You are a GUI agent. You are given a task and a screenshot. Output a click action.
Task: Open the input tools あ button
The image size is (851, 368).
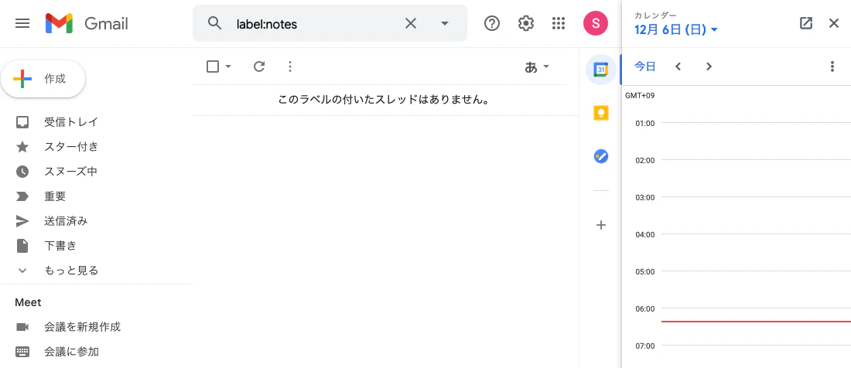point(531,66)
